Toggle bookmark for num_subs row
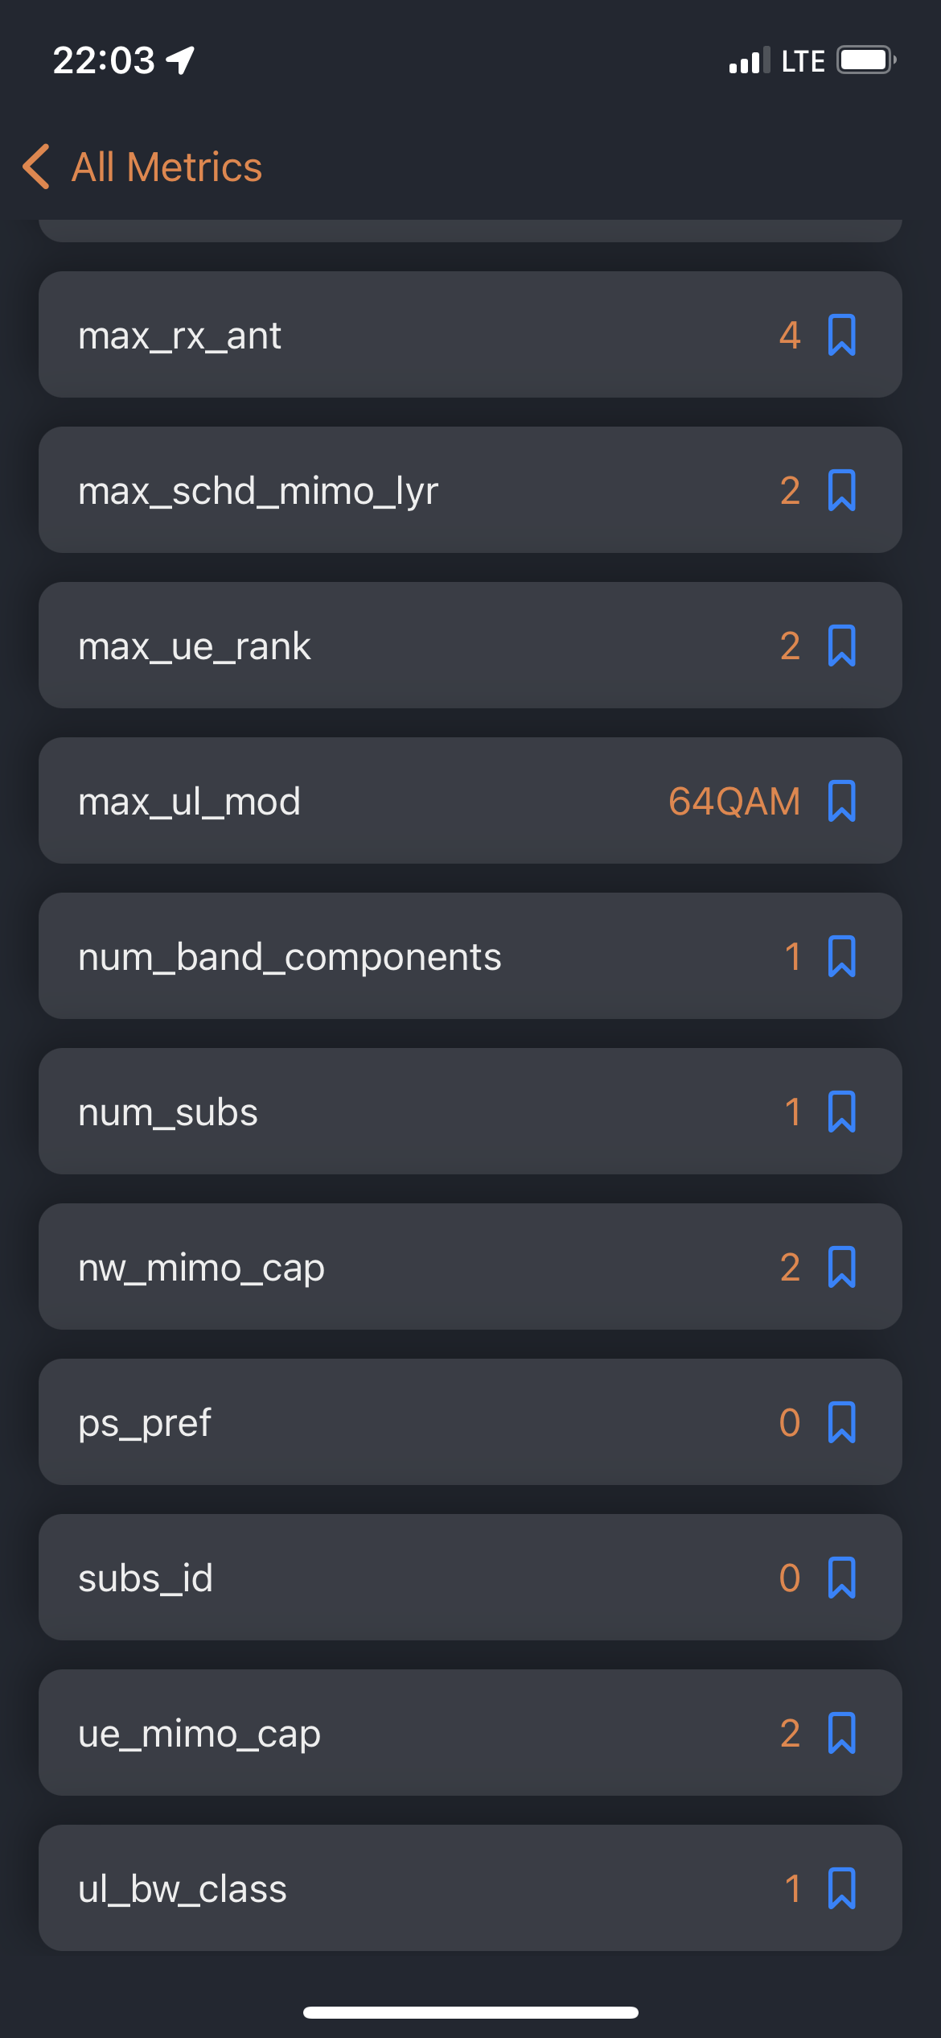This screenshot has width=941, height=2038. 841,1112
